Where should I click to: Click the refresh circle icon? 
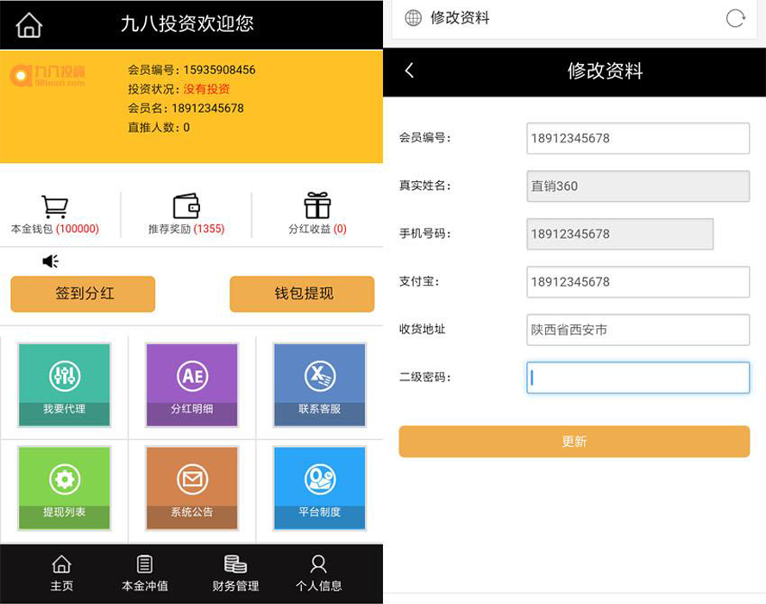pos(735,19)
